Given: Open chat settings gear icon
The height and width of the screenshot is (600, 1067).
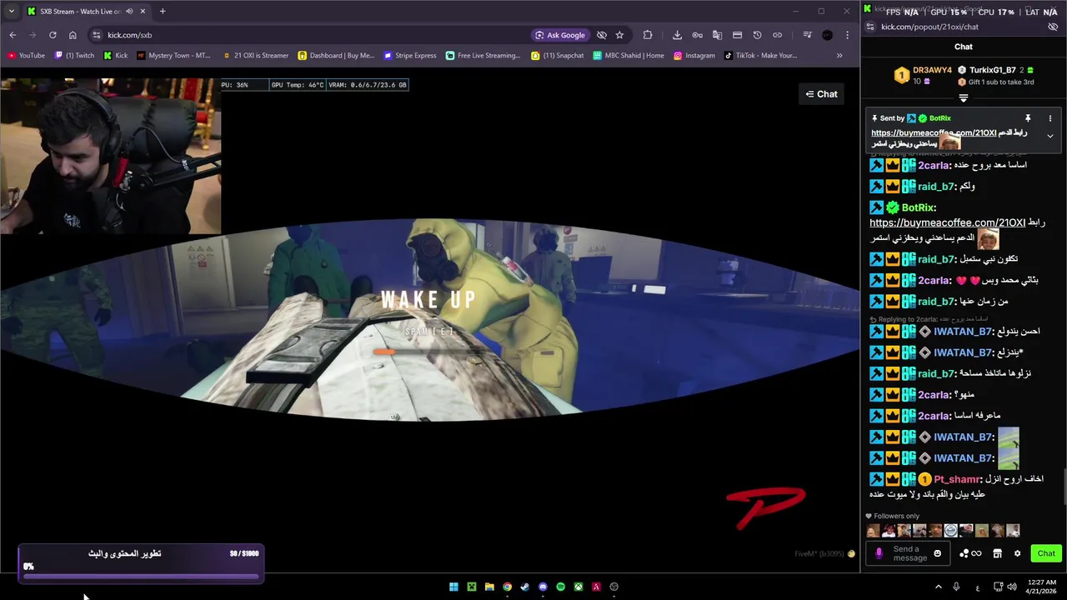Looking at the screenshot, I should click(1017, 553).
